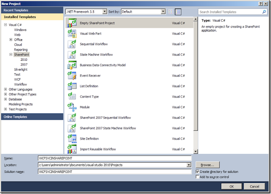Click the List Definition template icon
The height and width of the screenshot is (194, 271).
72,86
